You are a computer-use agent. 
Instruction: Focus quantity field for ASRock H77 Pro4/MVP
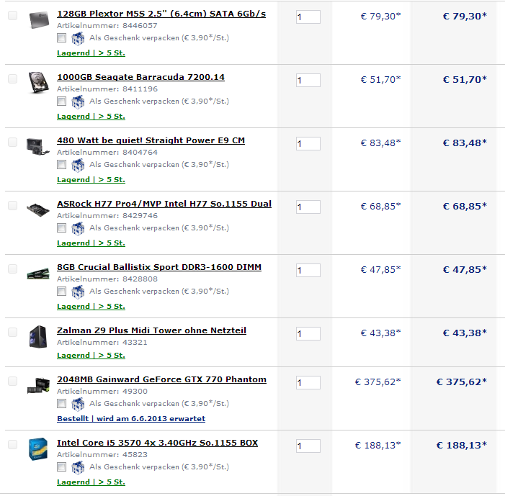(x=308, y=207)
